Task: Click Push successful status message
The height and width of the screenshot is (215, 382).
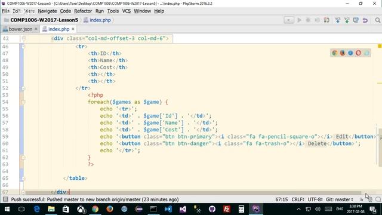Action: pos(95,199)
